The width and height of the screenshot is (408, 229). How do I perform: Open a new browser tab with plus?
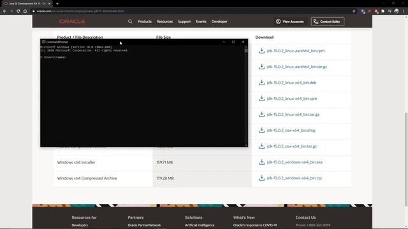(57, 4)
